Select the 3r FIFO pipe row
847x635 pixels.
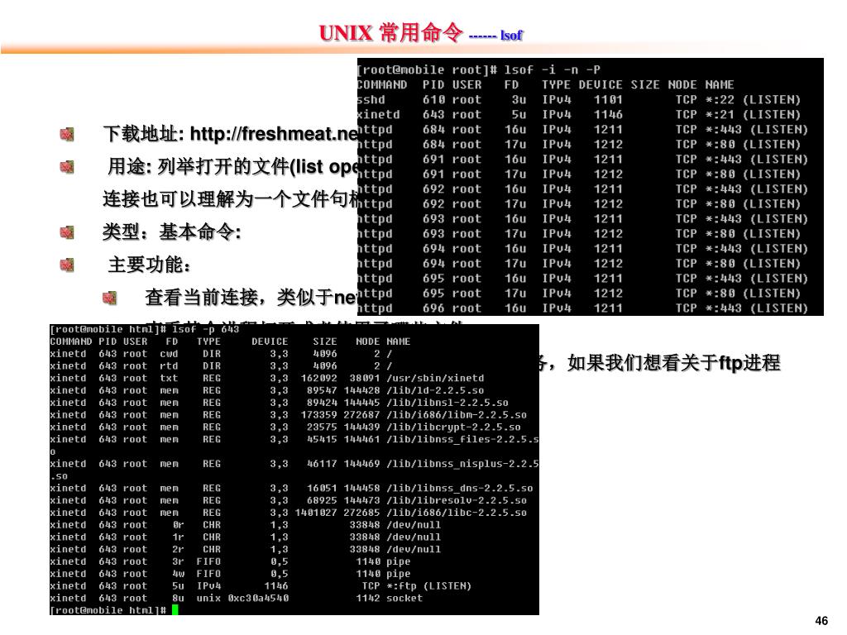[x=230, y=561]
